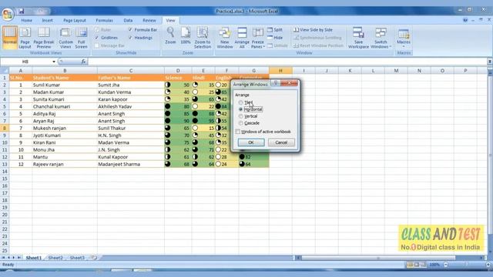Screen dimensions: 493x277
Task: Toggle the Gridlines checkbox
Action: point(97,38)
